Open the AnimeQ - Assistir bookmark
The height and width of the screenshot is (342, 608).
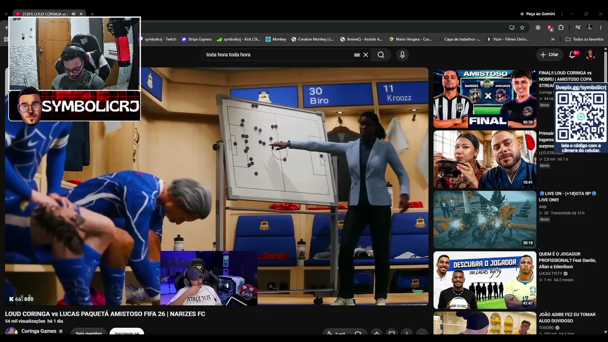click(x=361, y=39)
